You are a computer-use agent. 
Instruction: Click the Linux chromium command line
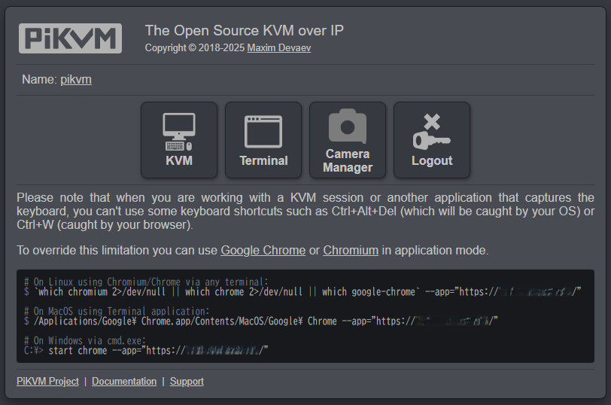point(302,292)
